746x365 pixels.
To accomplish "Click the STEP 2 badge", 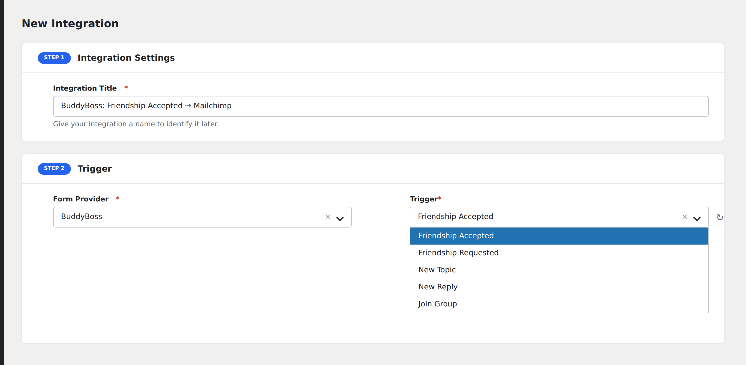I will coord(54,169).
